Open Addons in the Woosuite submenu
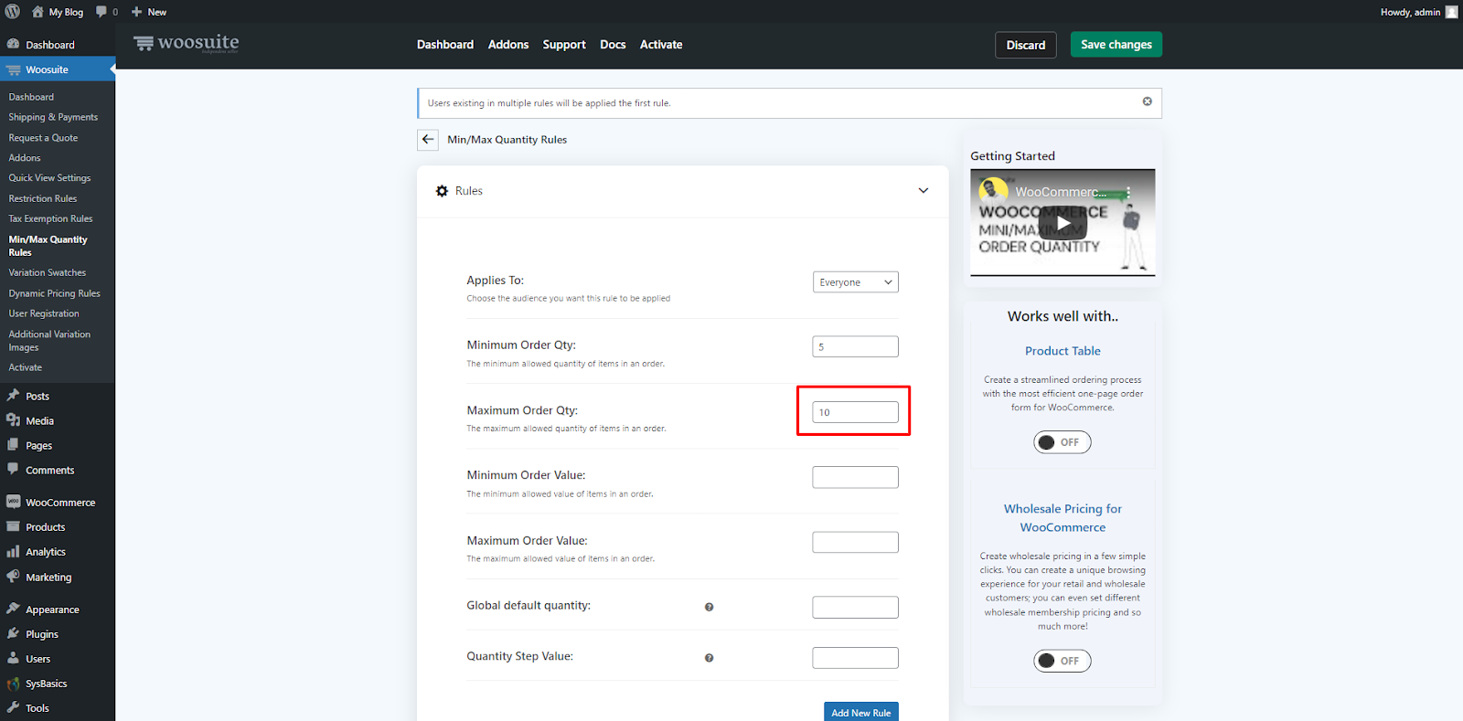1463x721 pixels. (x=25, y=158)
